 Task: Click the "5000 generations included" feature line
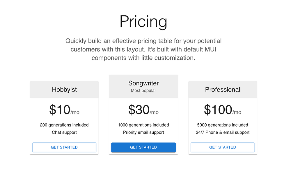(223, 125)
